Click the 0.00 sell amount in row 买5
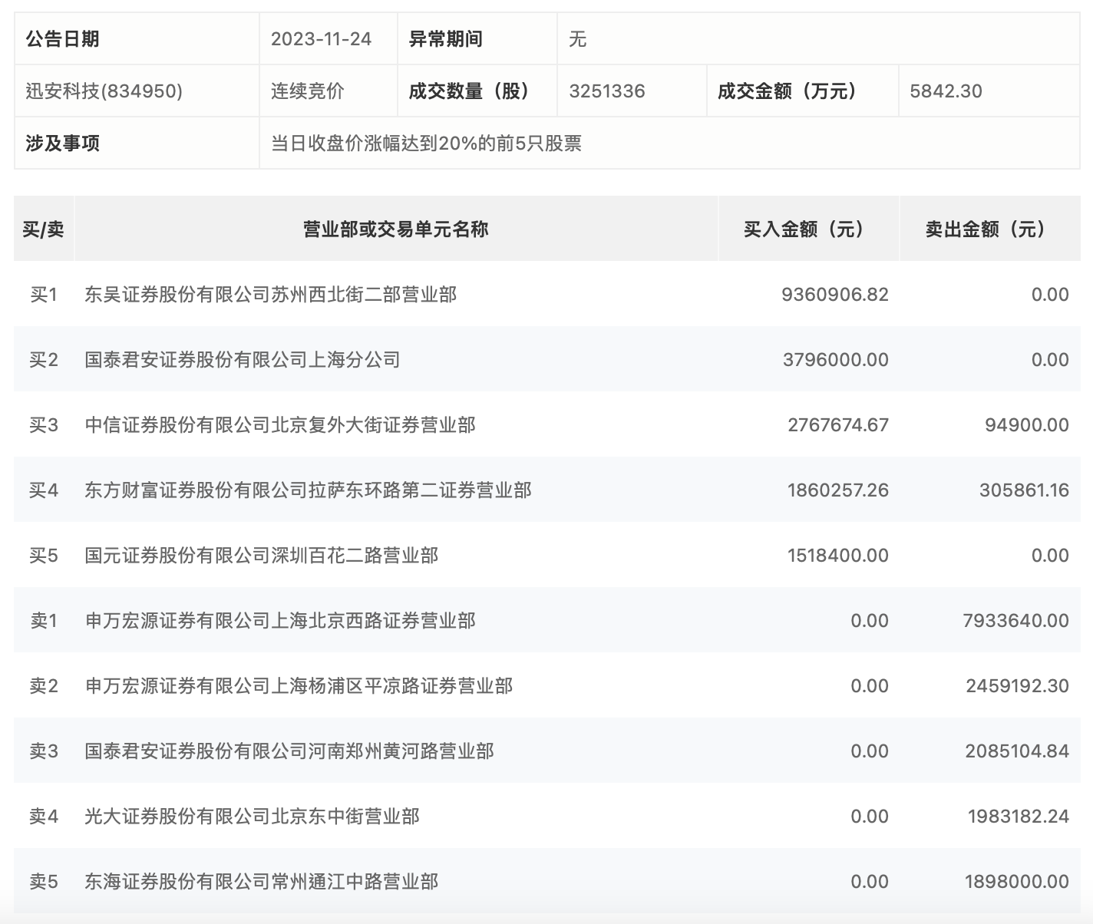 pyautogui.click(x=1050, y=555)
